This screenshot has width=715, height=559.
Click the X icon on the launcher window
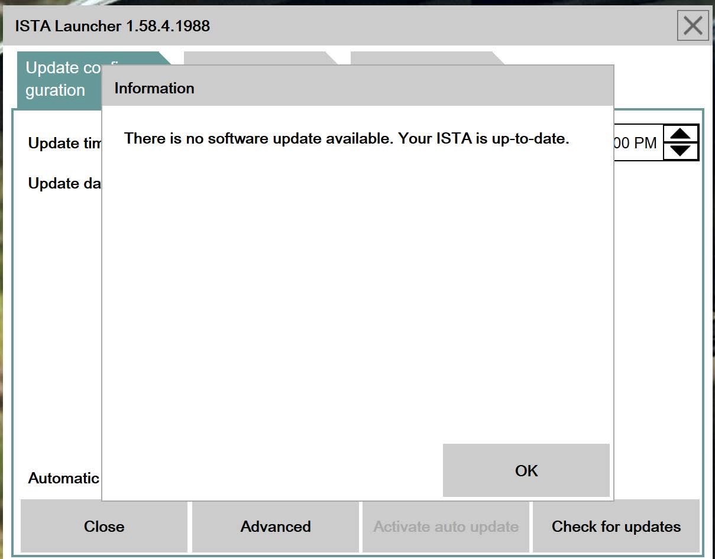tap(692, 25)
